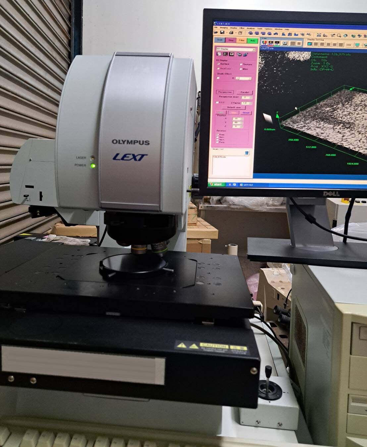Switch to the Disp mode tab
The height and width of the screenshot is (447, 367).
click(x=231, y=40)
